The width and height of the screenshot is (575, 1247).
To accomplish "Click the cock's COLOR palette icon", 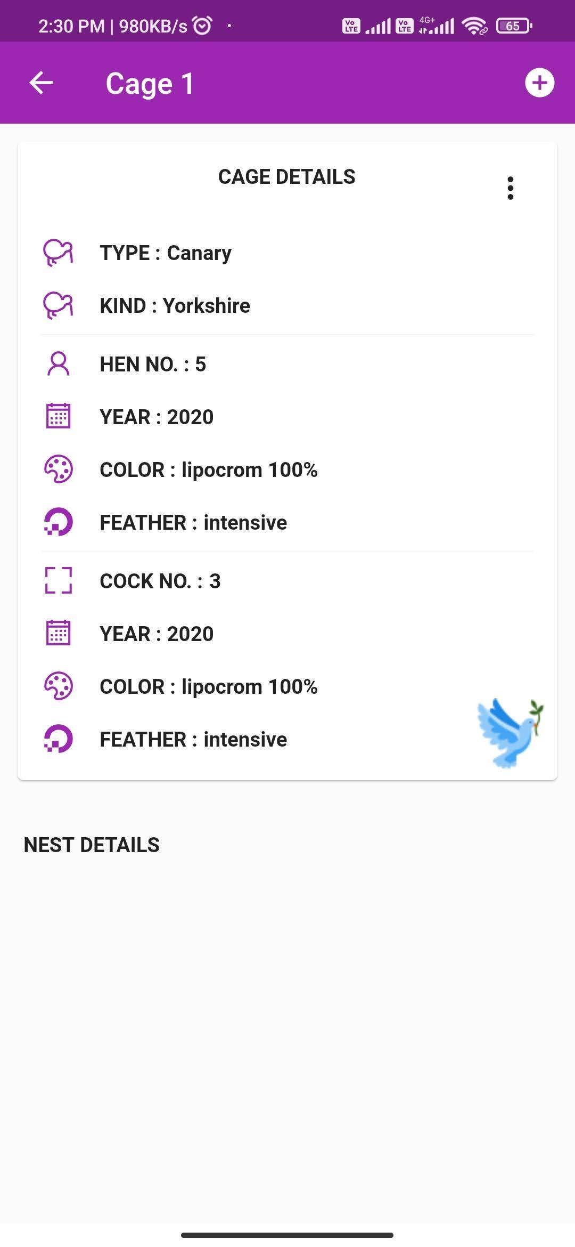I will click(58, 686).
